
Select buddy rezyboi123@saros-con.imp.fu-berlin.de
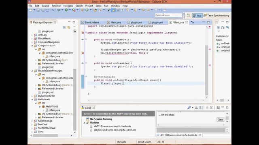[115, 130]
